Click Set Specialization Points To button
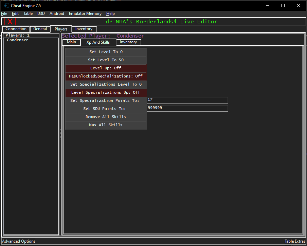The height and width of the screenshot is (246, 307). point(106,100)
